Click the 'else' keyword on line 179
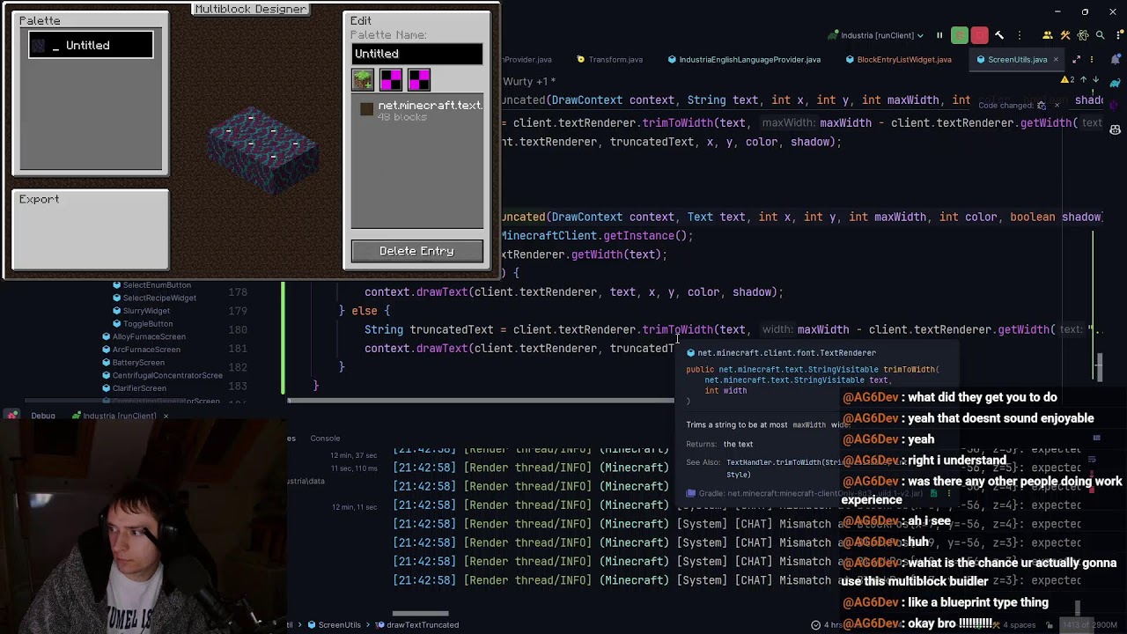Viewport: 1127px width, 634px height. [364, 311]
